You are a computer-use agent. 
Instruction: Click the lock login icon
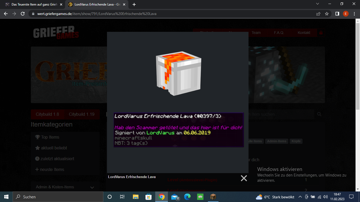pyautogui.click(x=321, y=33)
